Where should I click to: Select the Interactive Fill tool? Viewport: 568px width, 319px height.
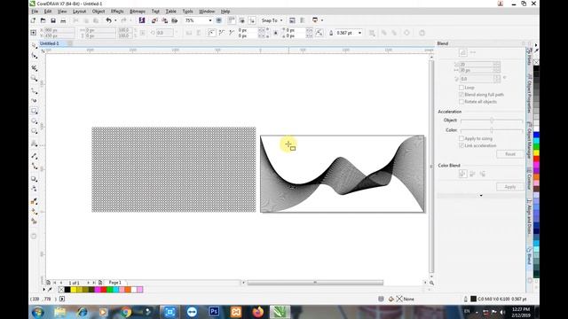[34, 211]
